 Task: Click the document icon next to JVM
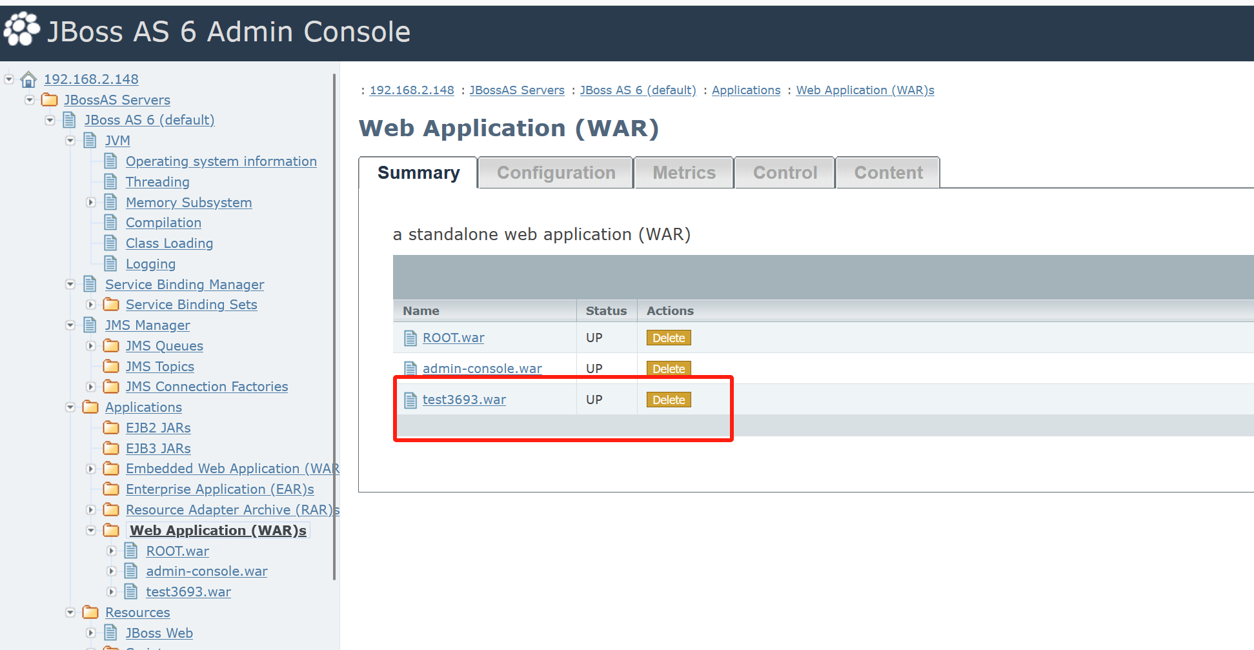coord(90,141)
